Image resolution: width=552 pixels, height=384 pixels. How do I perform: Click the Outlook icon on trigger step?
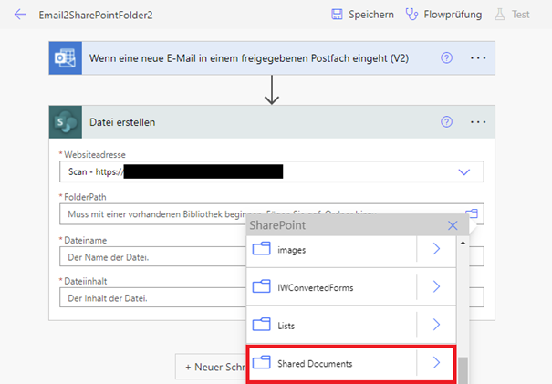tap(64, 57)
